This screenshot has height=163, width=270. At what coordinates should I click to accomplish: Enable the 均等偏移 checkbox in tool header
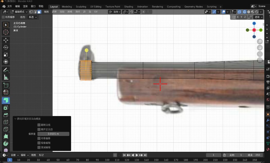click(x=3, y=17)
